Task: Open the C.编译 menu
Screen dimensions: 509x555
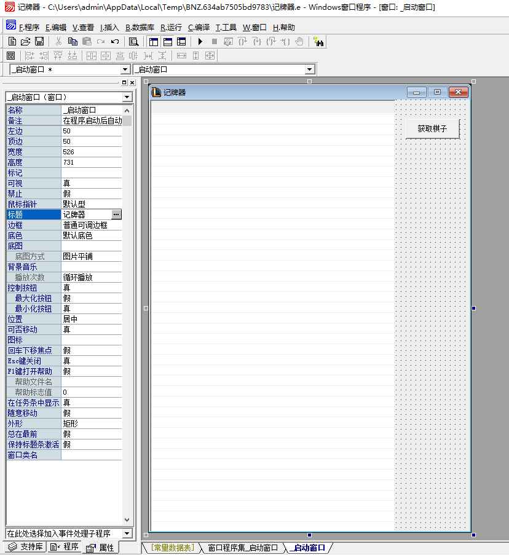Action: click(199, 27)
